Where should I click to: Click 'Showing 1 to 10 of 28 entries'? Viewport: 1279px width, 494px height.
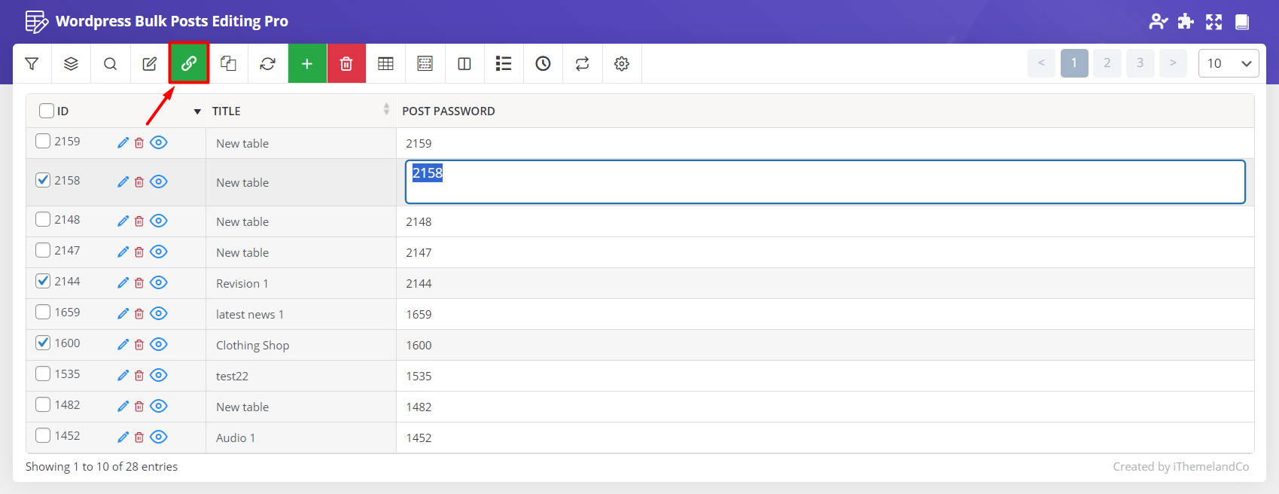point(102,467)
